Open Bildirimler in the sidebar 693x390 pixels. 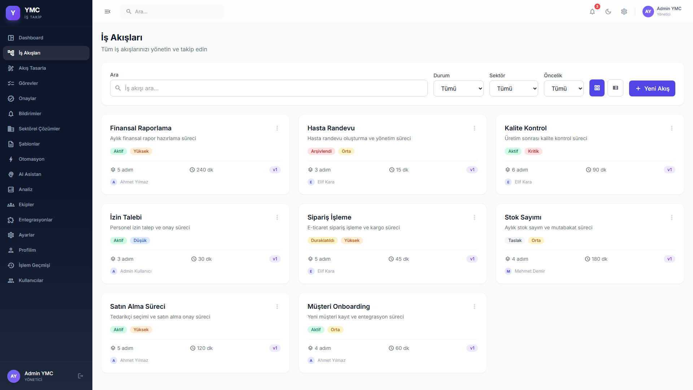(x=46, y=114)
